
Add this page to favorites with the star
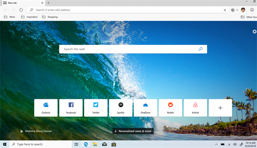click(x=225, y=10)
